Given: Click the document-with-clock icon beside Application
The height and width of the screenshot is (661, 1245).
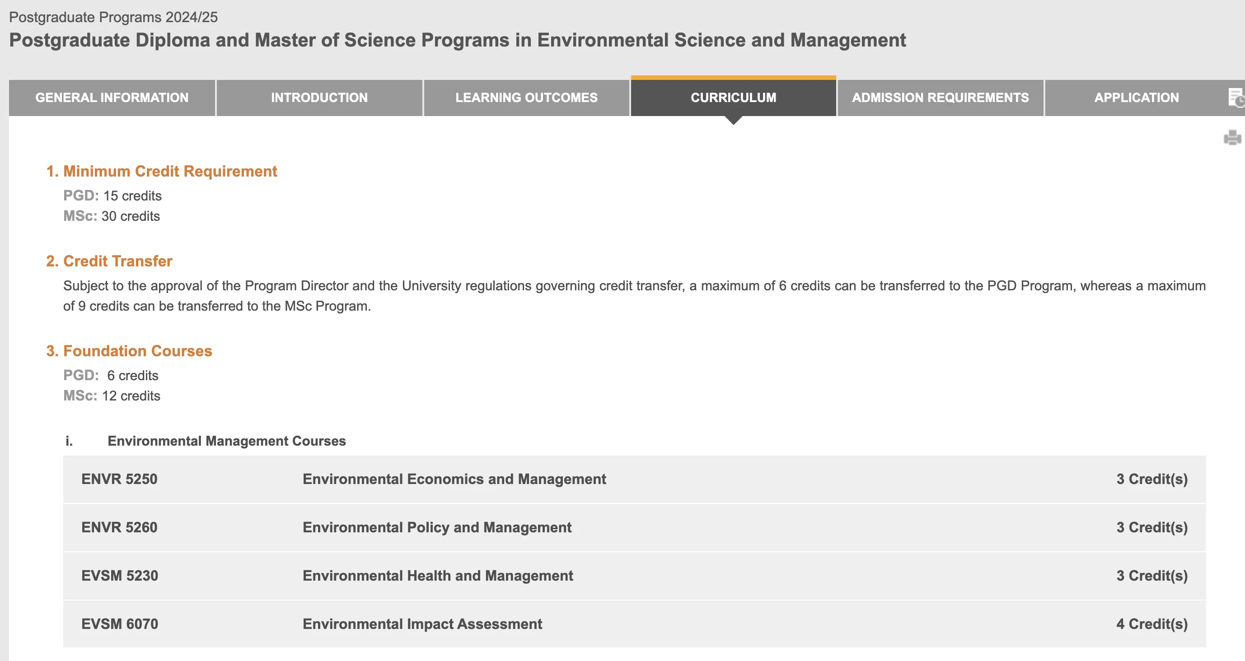Looking at the screenshot, I should [1236, 98].
